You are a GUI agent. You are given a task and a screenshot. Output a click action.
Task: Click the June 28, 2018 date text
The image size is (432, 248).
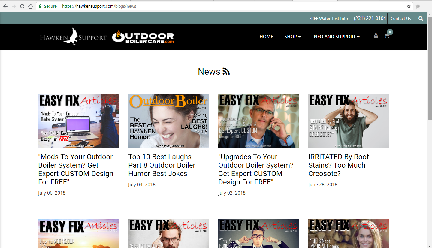click(x=323, y=184)
